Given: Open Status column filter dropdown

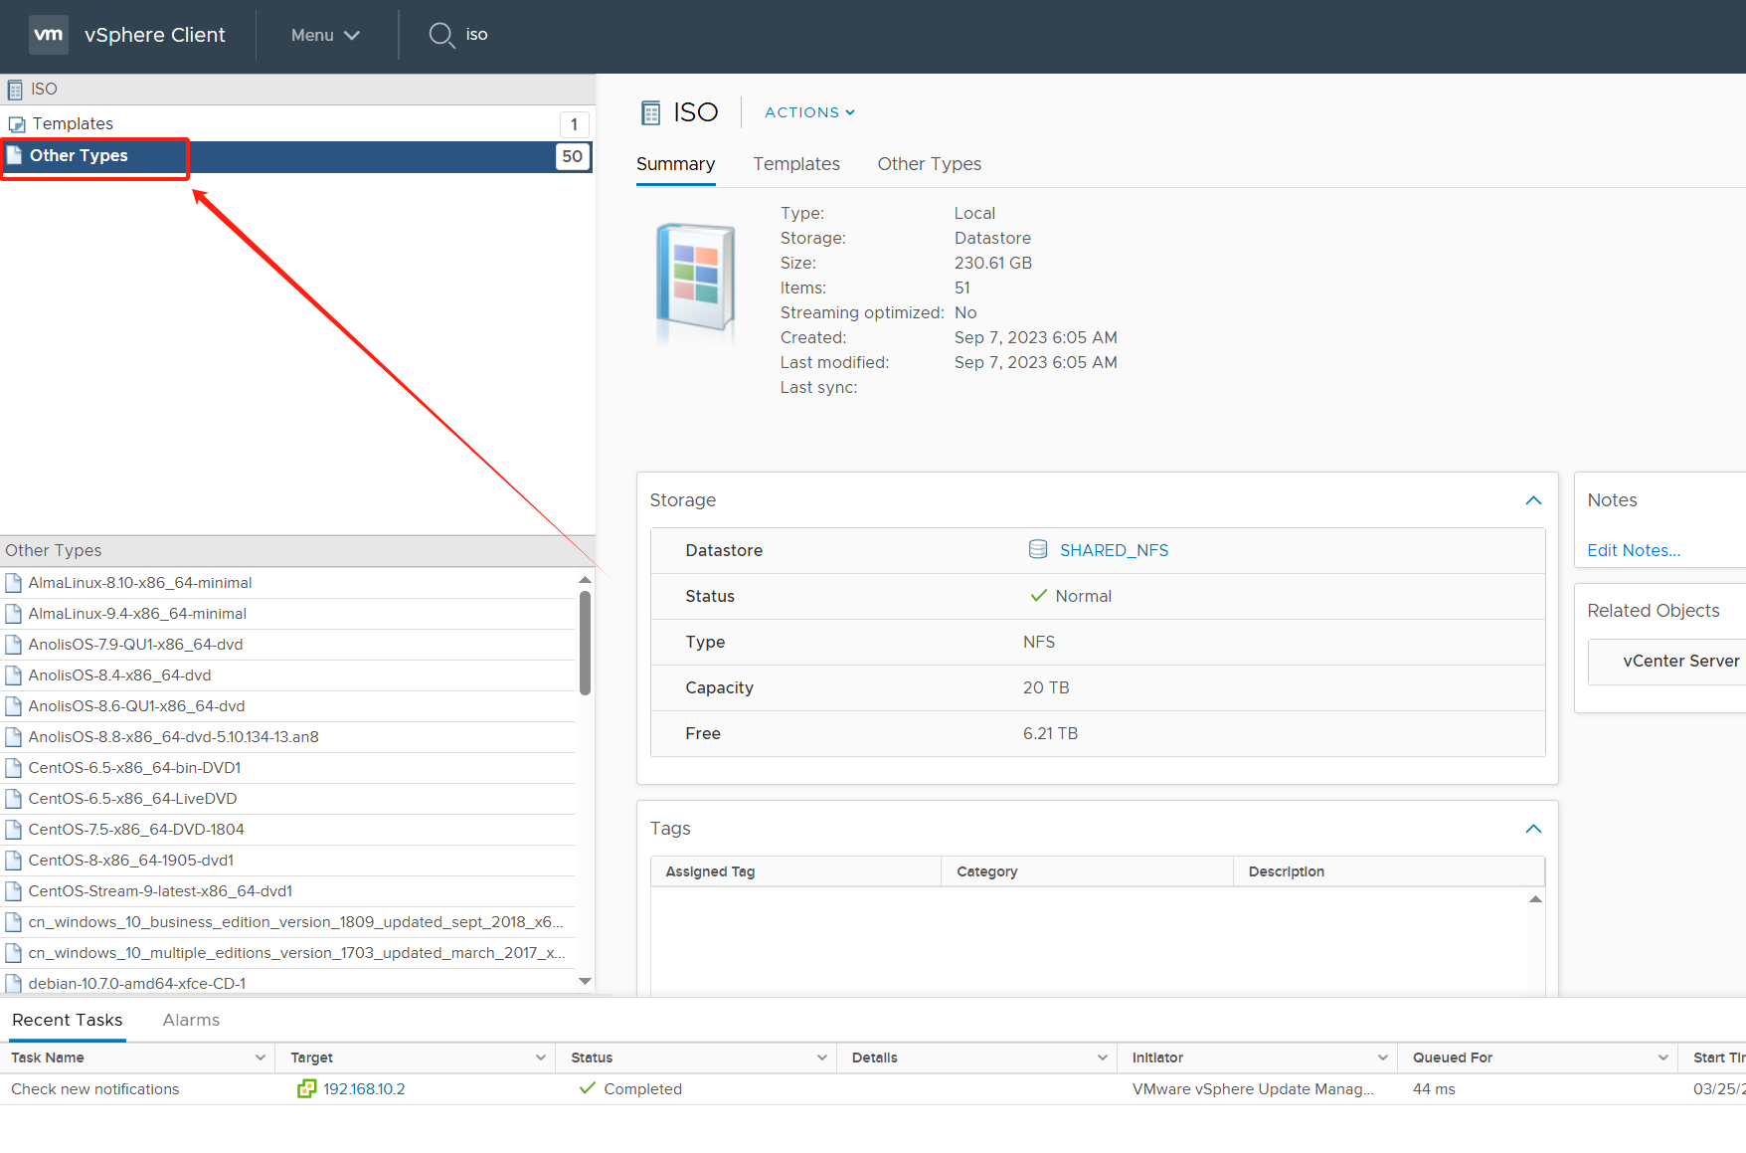Looking at the screenshot, I should pyautogui.click(x=822, y=1057).
